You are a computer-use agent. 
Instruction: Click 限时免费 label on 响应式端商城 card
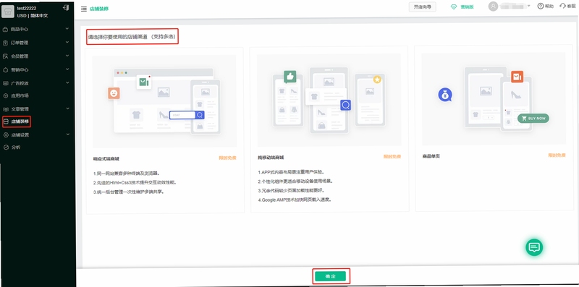(227, 158)
